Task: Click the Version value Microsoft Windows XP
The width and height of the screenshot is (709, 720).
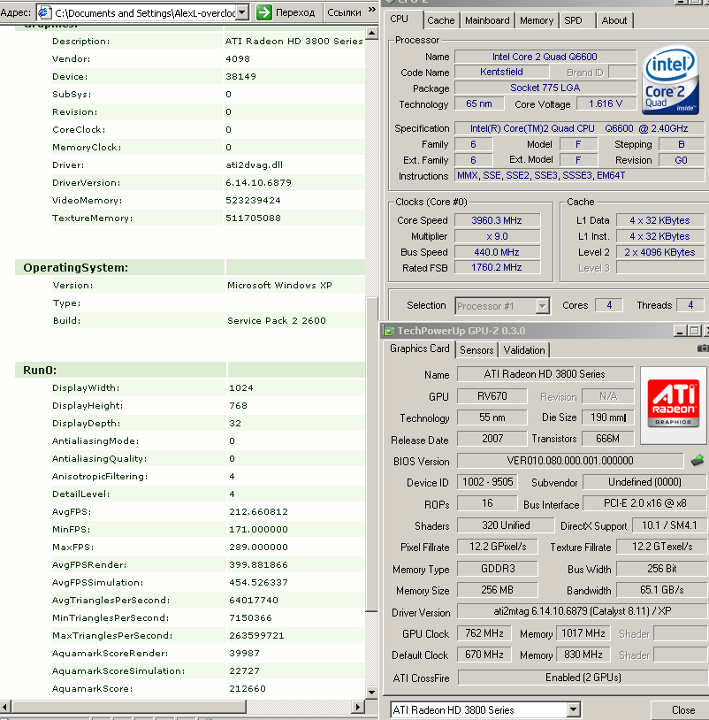Action: pos(279,285)
